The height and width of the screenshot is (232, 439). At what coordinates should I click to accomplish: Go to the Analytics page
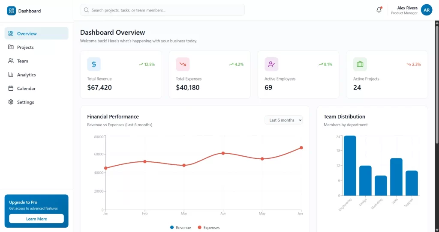[x=26, y=75]
